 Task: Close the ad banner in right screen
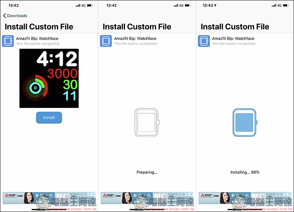(289, 194)
